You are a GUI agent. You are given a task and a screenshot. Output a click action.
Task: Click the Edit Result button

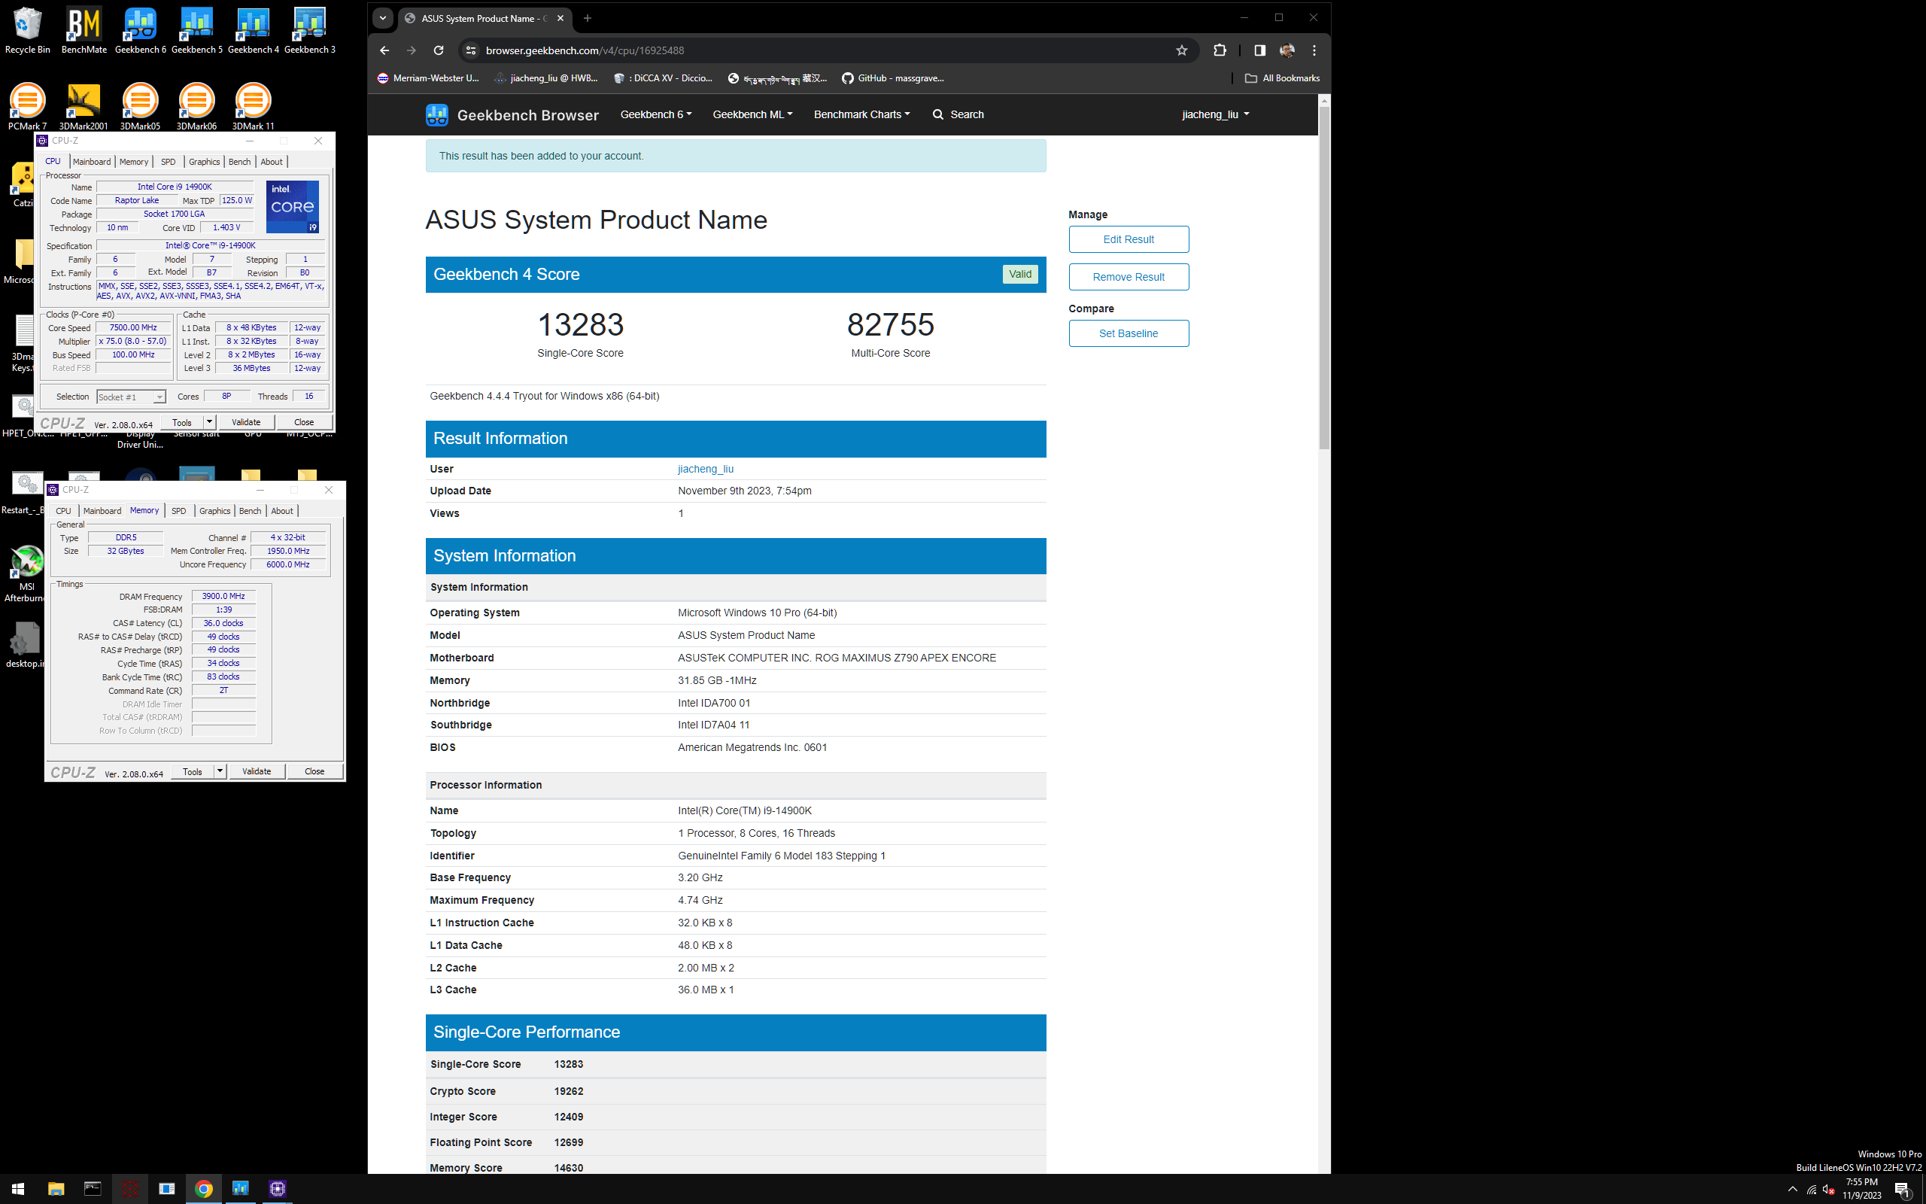[x=1128, y=239]
